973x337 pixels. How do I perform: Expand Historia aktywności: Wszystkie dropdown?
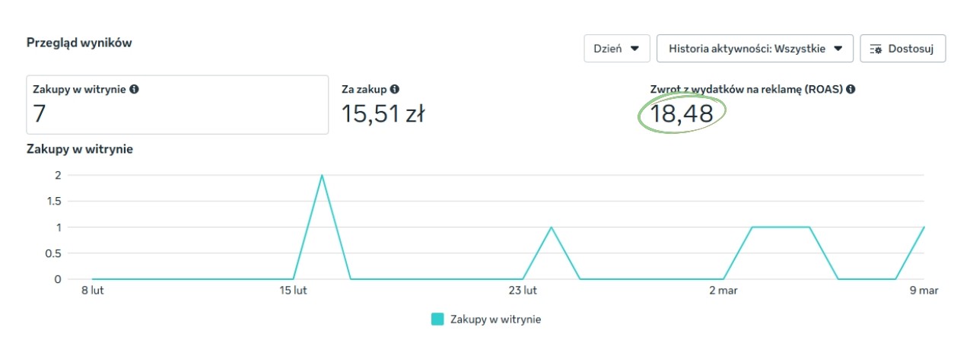[755, 49]
